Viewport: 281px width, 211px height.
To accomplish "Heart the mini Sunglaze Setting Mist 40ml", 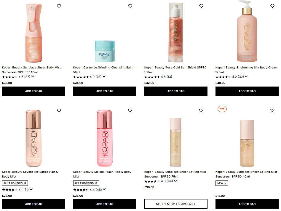I will pyautogui.click(x=272, y=110).
